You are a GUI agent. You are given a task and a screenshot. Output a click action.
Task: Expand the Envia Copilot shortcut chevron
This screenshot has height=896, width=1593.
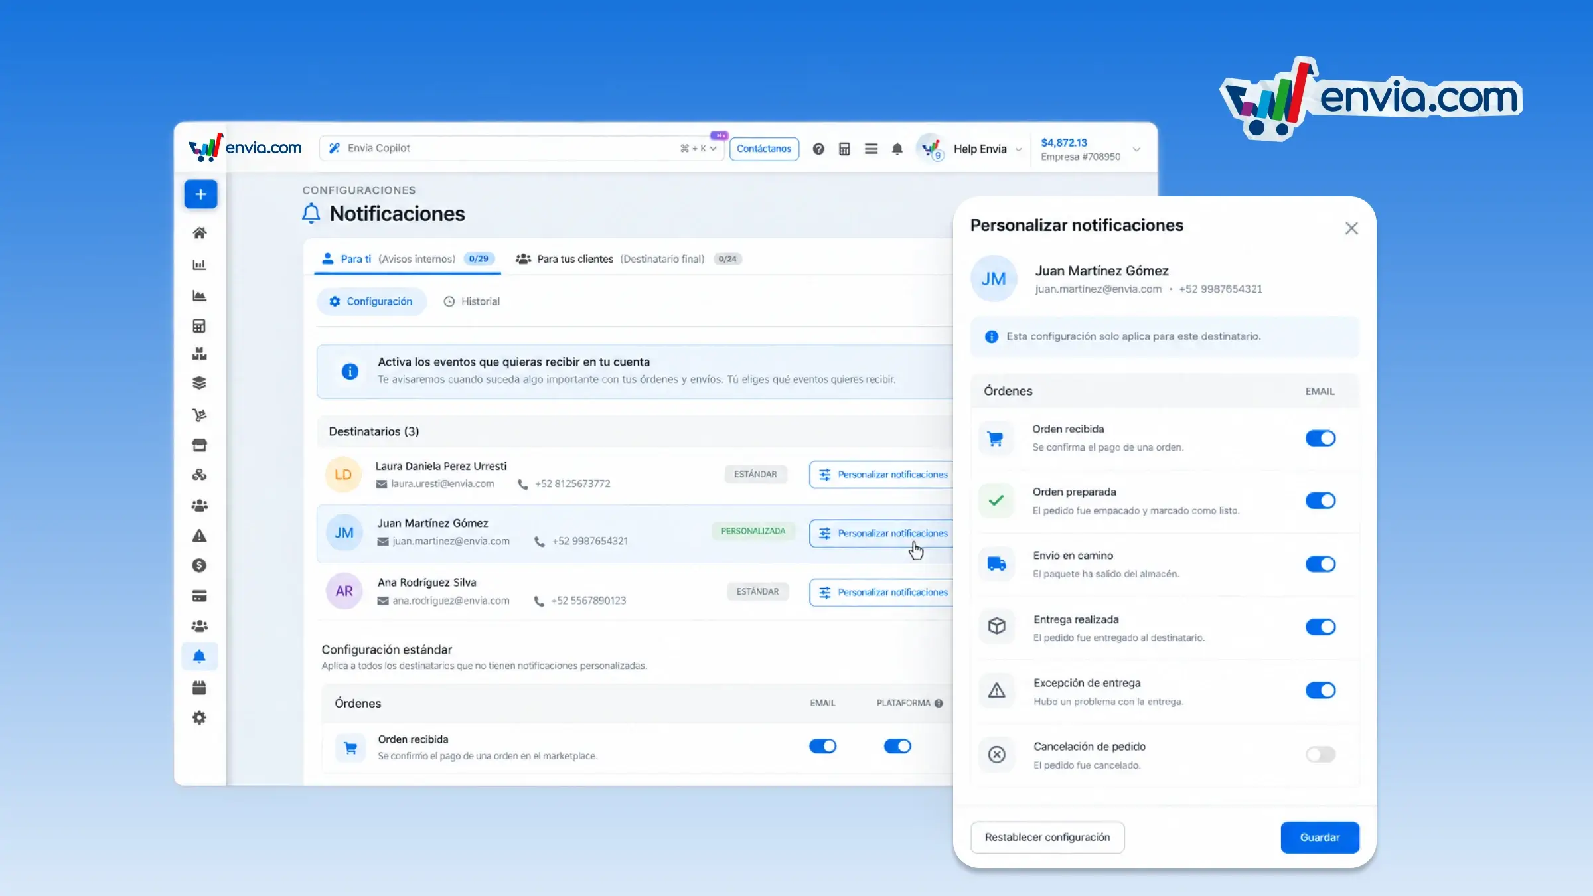tap(713, 149)
